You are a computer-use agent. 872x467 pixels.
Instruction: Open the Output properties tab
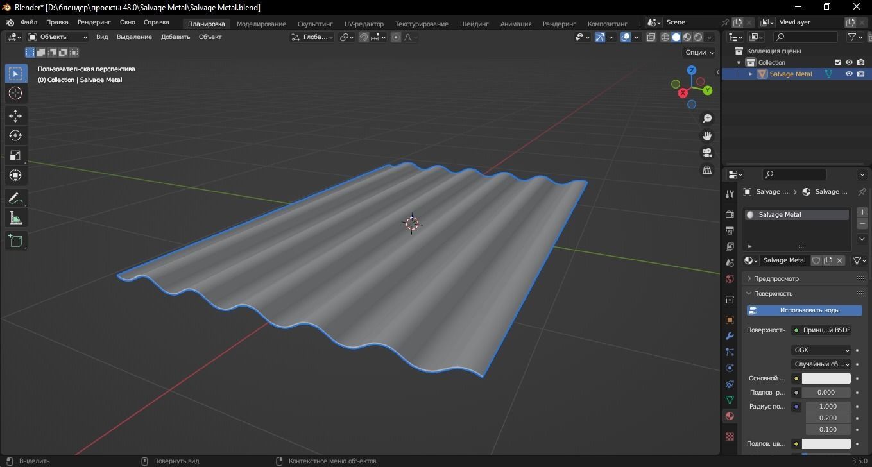tap(730, 230)
